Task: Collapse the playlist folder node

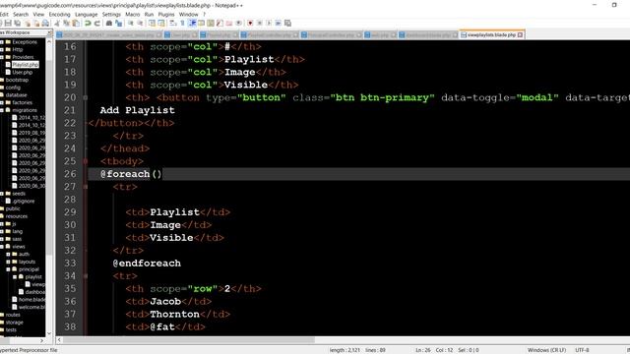Action: click(15, 277)
